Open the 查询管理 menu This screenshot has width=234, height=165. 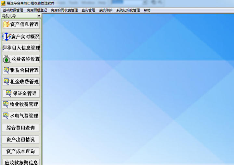[88, 10]
